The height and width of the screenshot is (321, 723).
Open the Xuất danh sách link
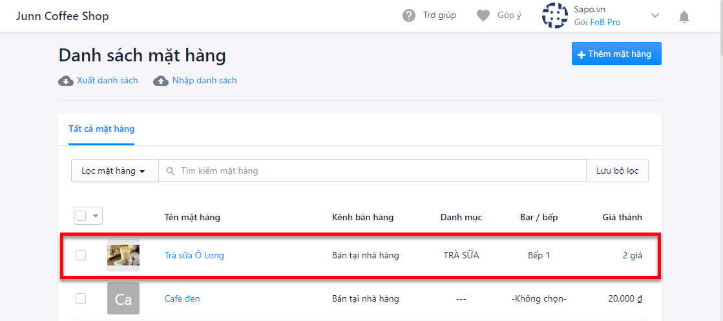coord(107,80)
